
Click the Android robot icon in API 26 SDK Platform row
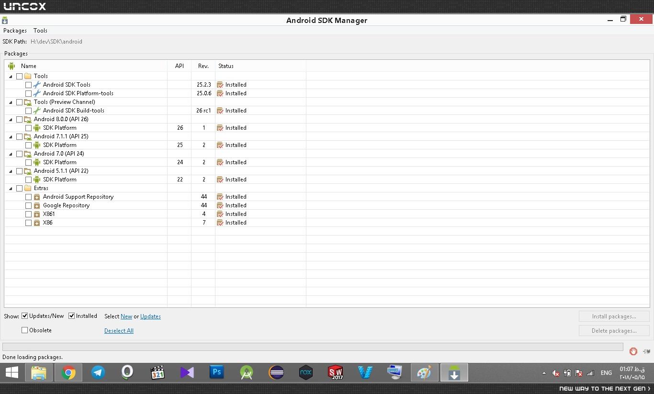tap(37, 128)
